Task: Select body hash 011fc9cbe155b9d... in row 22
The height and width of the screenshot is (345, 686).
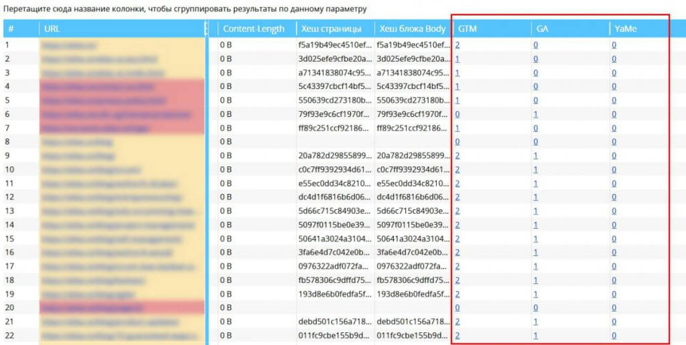Action: (413, 336)
